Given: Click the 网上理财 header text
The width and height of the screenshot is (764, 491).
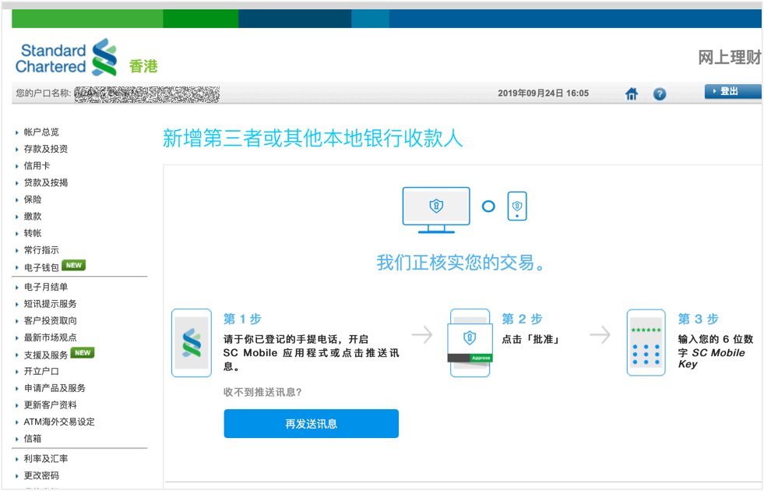Looking at the screenshot, I should [730, 58].
